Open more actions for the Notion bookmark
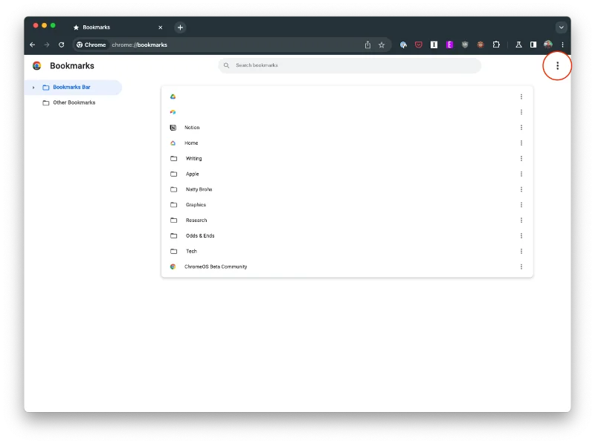This screenshot has width=595, height=444. click(x=521, y=128)
